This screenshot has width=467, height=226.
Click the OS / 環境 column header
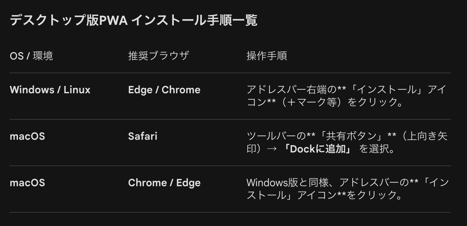[x=31, y=56]
